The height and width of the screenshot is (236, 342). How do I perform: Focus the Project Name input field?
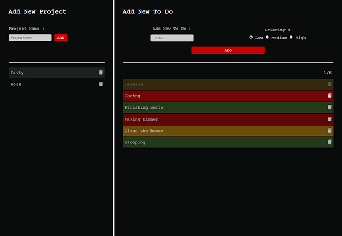[30, 38]
